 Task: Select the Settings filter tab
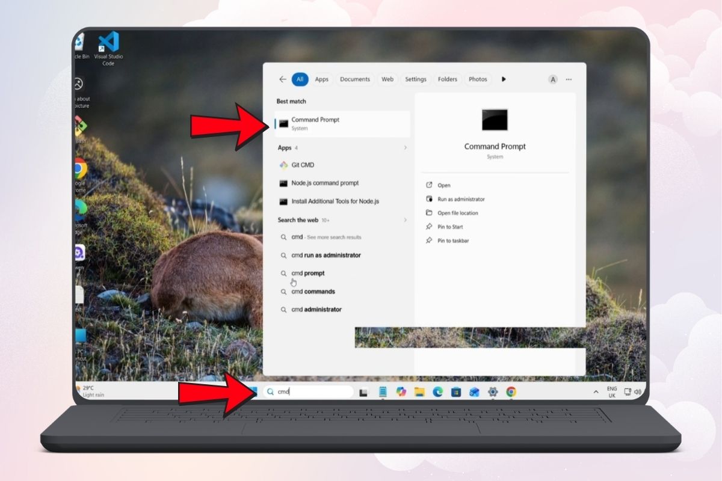pos(416,79)
